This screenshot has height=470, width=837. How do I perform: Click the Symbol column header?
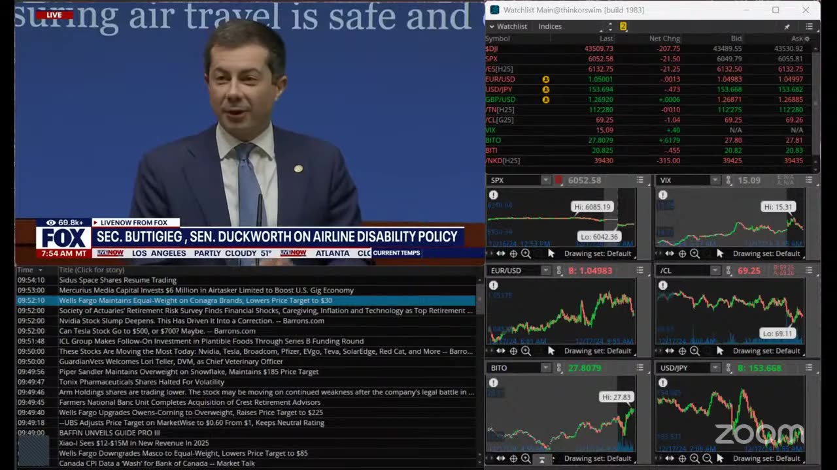[498, 39]
